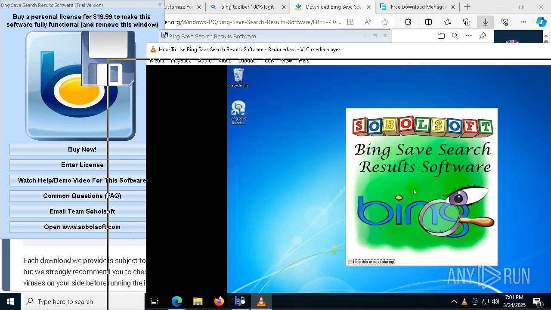
Task: Open notification center icon
Action: (537, 301)
